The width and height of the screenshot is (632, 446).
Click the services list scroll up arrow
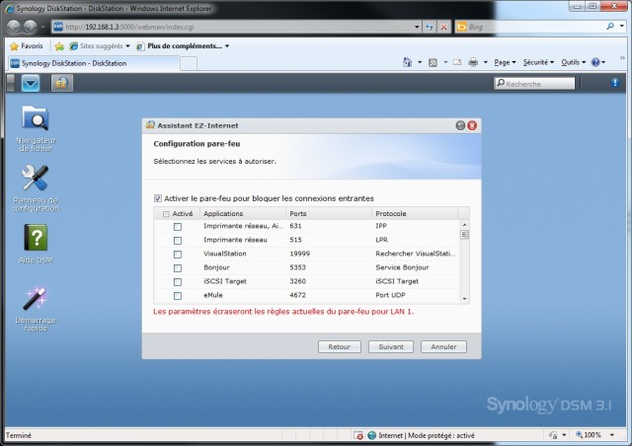pyautogui.click(x=464, y=224)
